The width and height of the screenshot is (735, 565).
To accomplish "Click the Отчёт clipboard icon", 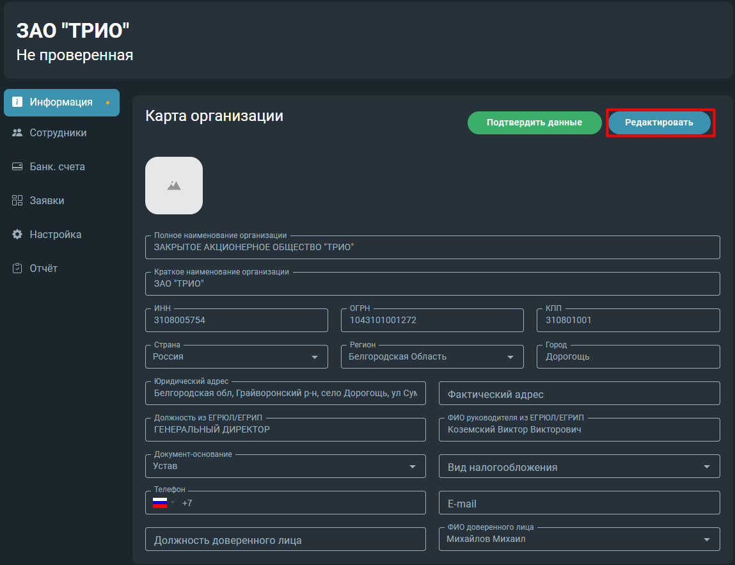I will 17,268.
